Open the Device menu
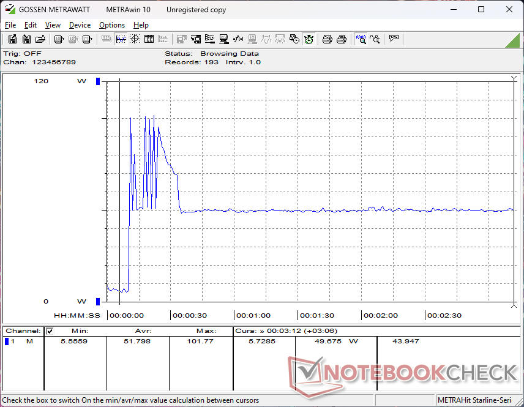The image size is (524, 407). coord(80,25)
